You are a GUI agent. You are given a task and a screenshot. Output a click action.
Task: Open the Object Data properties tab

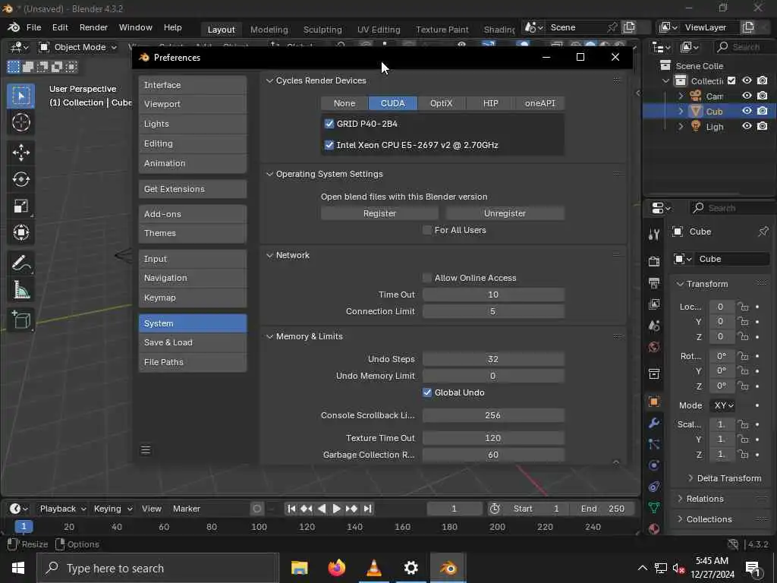click(x=654, y=507)
